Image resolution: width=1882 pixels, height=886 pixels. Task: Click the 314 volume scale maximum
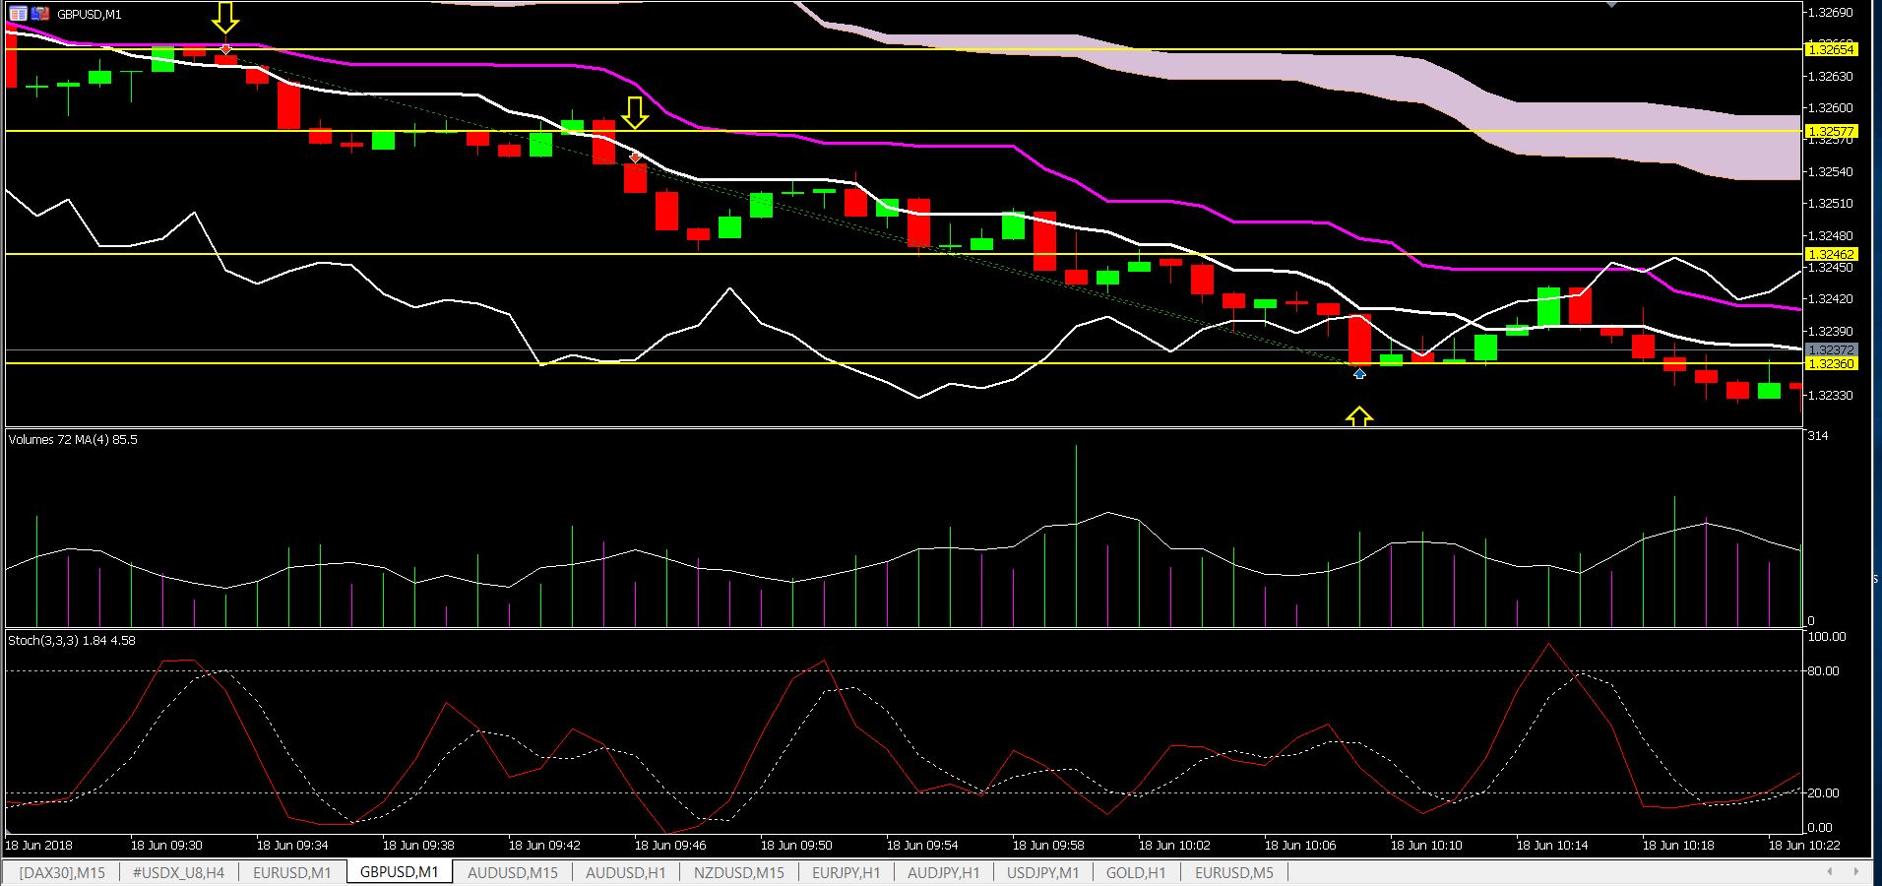point(1818,436)
